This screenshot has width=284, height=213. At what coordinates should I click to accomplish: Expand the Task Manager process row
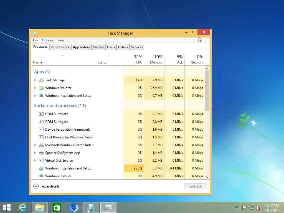(35, 80)
